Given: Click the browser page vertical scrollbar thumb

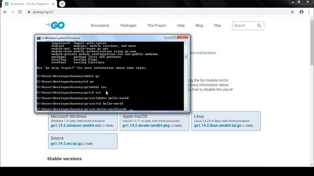Looking at the screenshot, I should pos(312,42).
